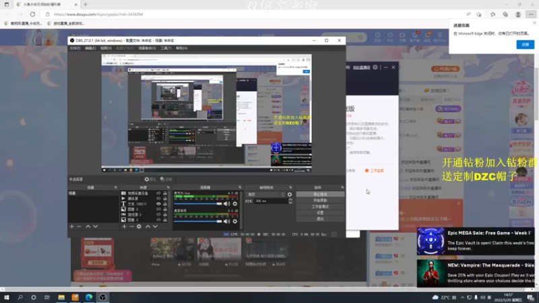Open transition properties gear icon
This screenshot has width=539, height=303.
coord(290,195)
